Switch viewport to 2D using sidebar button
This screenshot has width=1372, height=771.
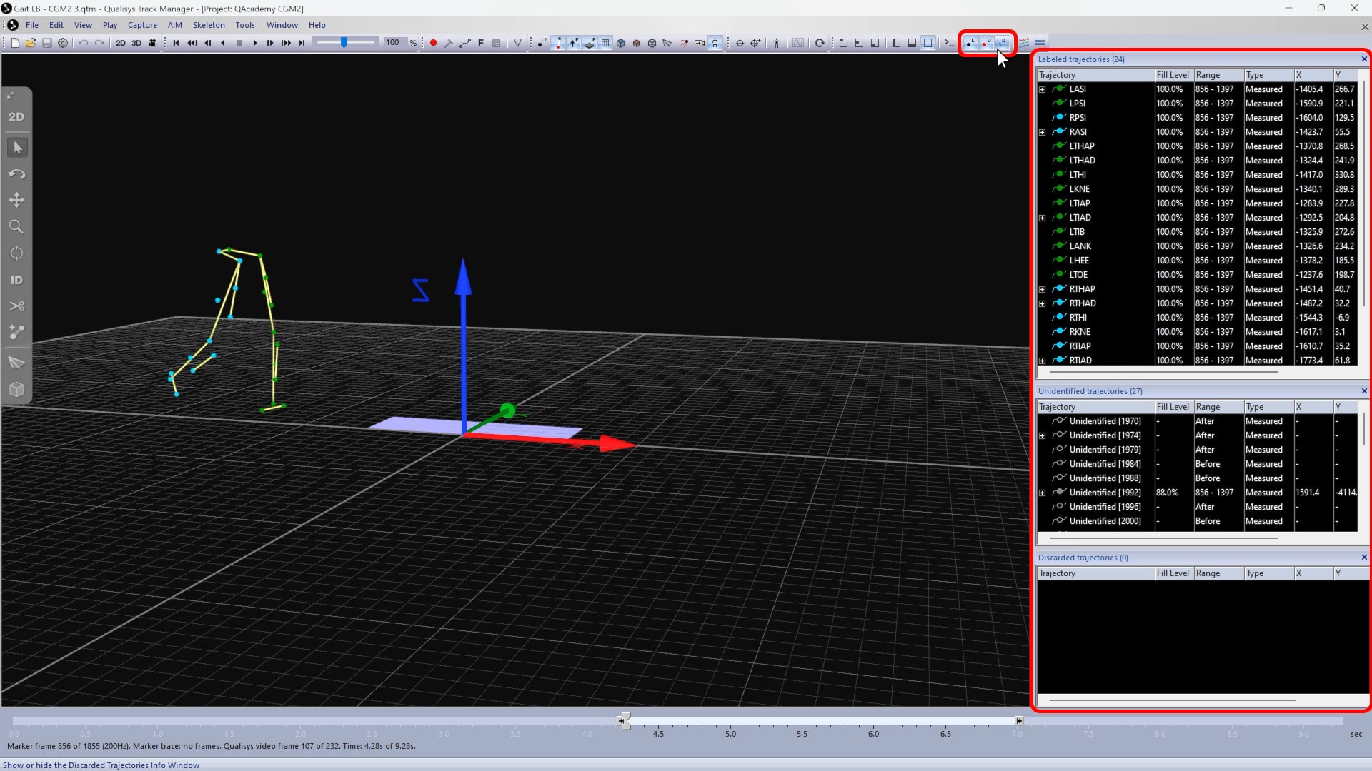click(17, 117)
